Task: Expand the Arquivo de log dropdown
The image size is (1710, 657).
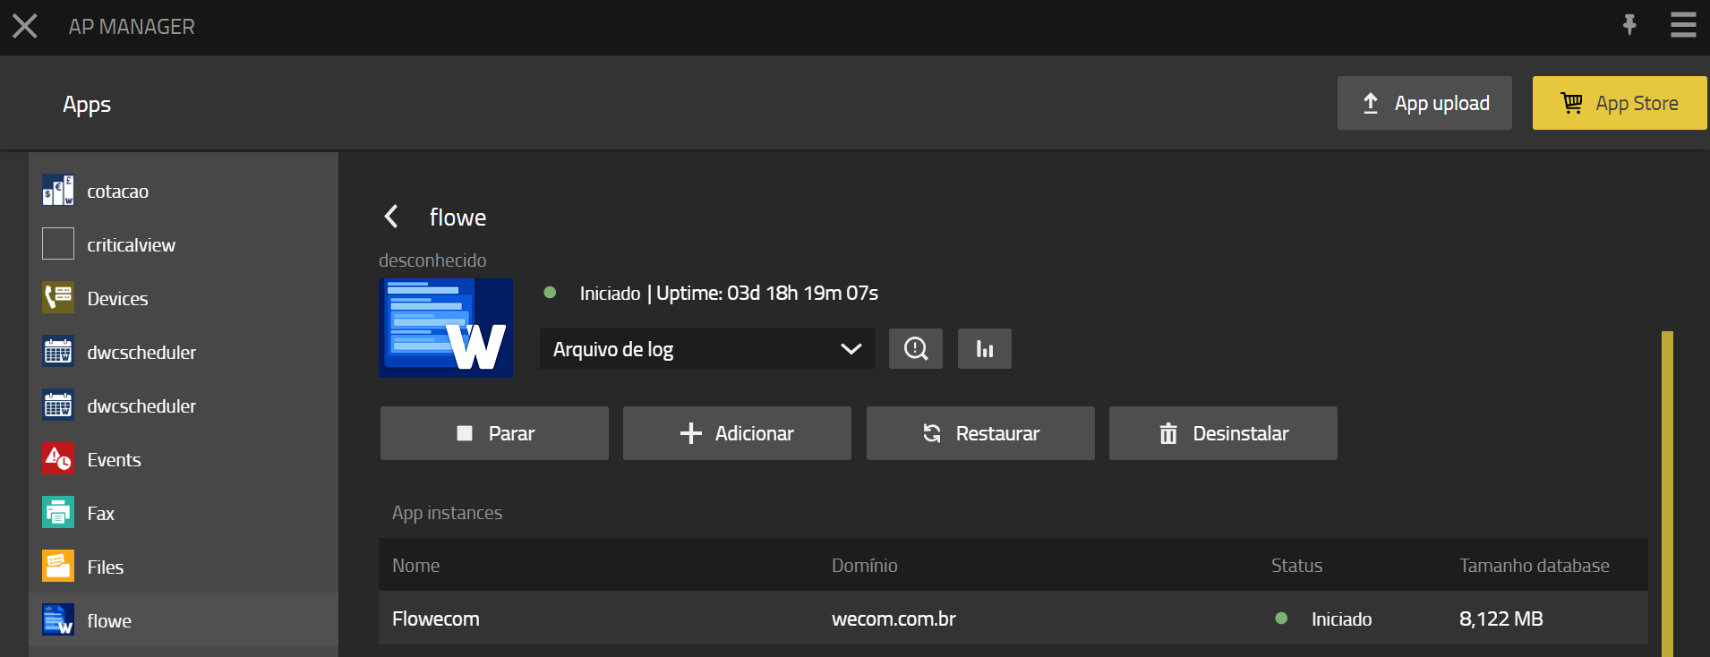Action: point(706,349)
